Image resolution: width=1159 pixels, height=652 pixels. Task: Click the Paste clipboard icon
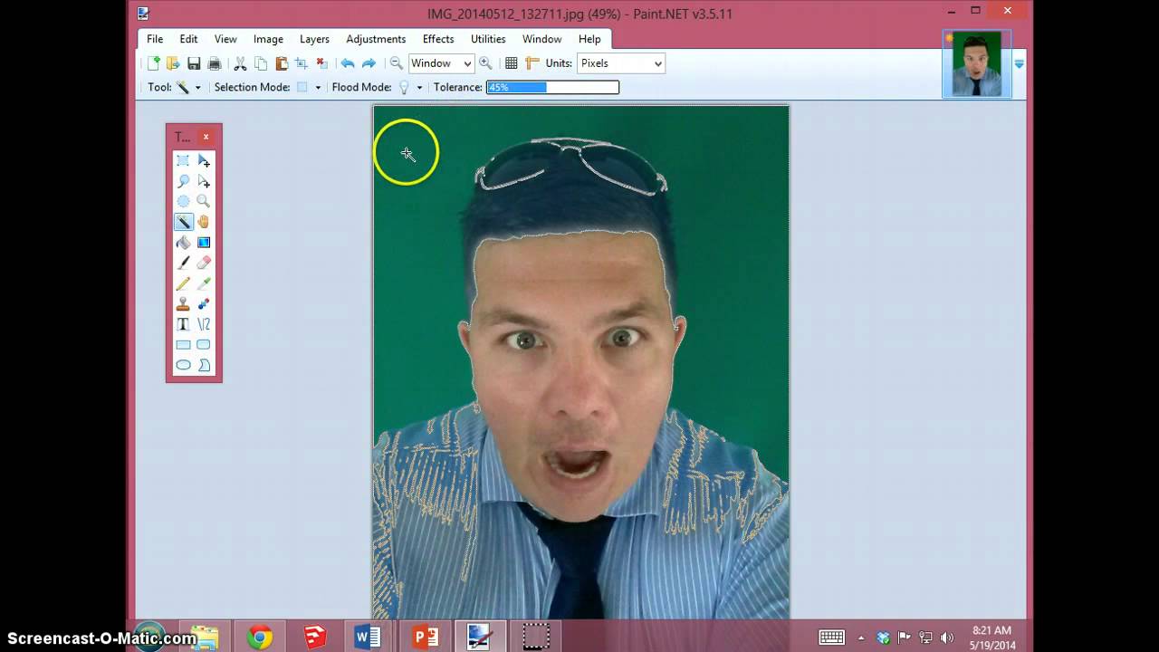(282, 63)
